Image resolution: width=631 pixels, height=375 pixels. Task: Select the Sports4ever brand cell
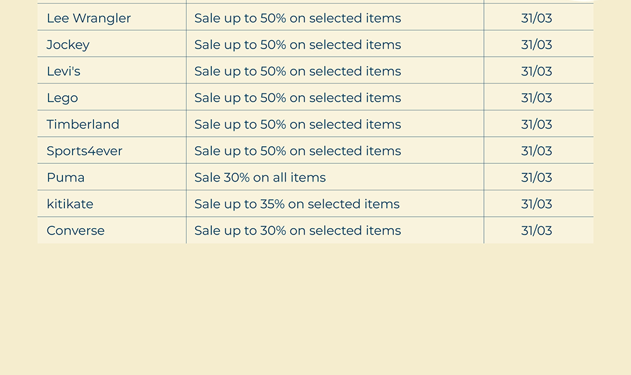[x=85, y=151]
